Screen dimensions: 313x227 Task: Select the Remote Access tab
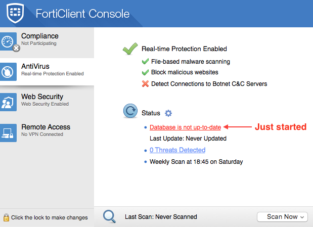[x=47, y=130]
